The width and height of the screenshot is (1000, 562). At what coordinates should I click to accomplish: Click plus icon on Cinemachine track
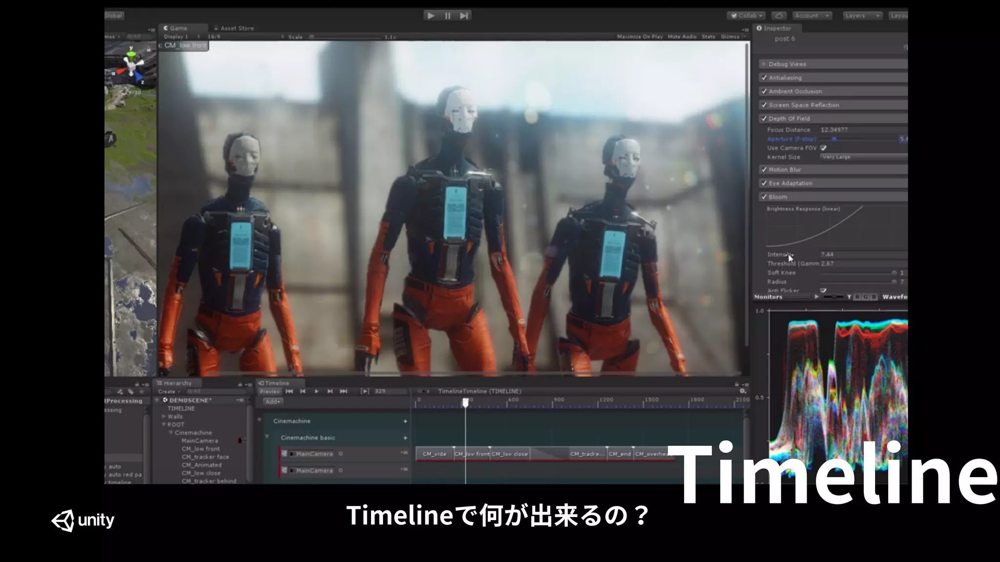click(x=405, y=421)
